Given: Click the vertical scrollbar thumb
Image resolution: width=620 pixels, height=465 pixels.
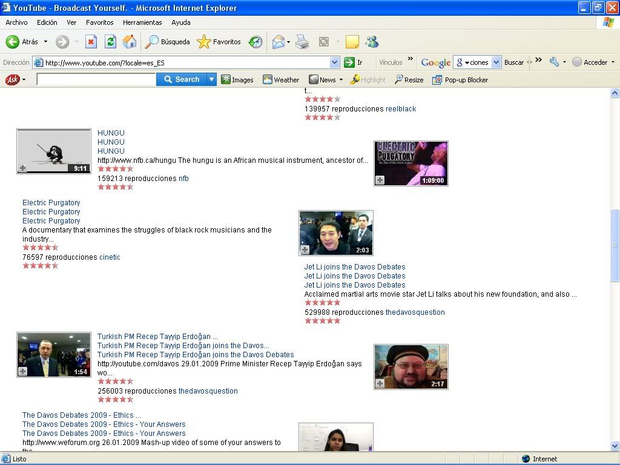Looking at the screenshot, I should click(615, 246).
